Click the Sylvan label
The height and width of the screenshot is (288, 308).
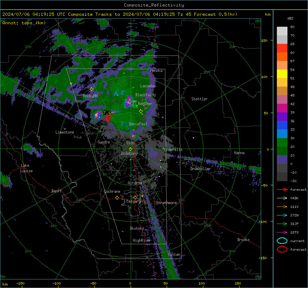click(131, 101)
